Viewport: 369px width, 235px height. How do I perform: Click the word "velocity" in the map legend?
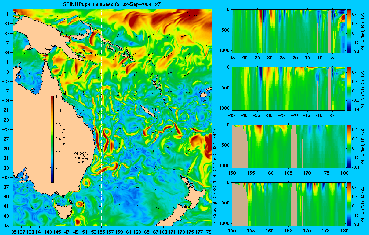81,153
